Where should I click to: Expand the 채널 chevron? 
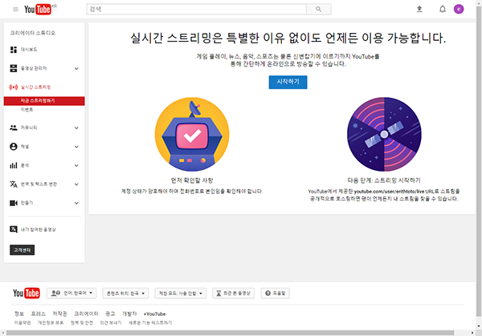[76, 147]
